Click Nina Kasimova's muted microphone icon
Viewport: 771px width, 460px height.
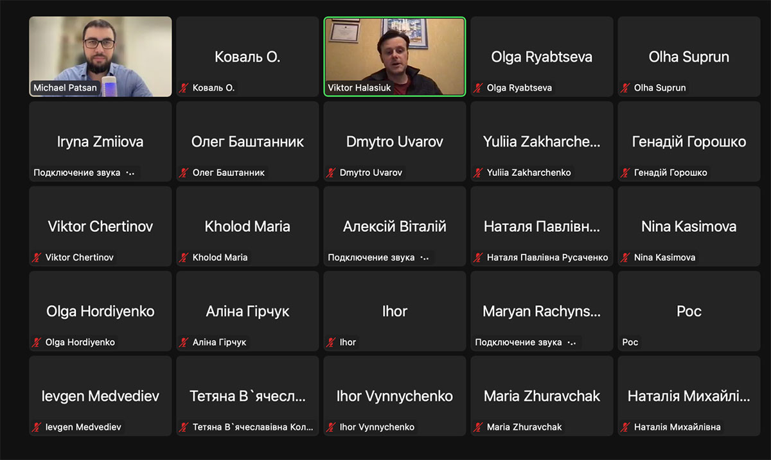625,258
